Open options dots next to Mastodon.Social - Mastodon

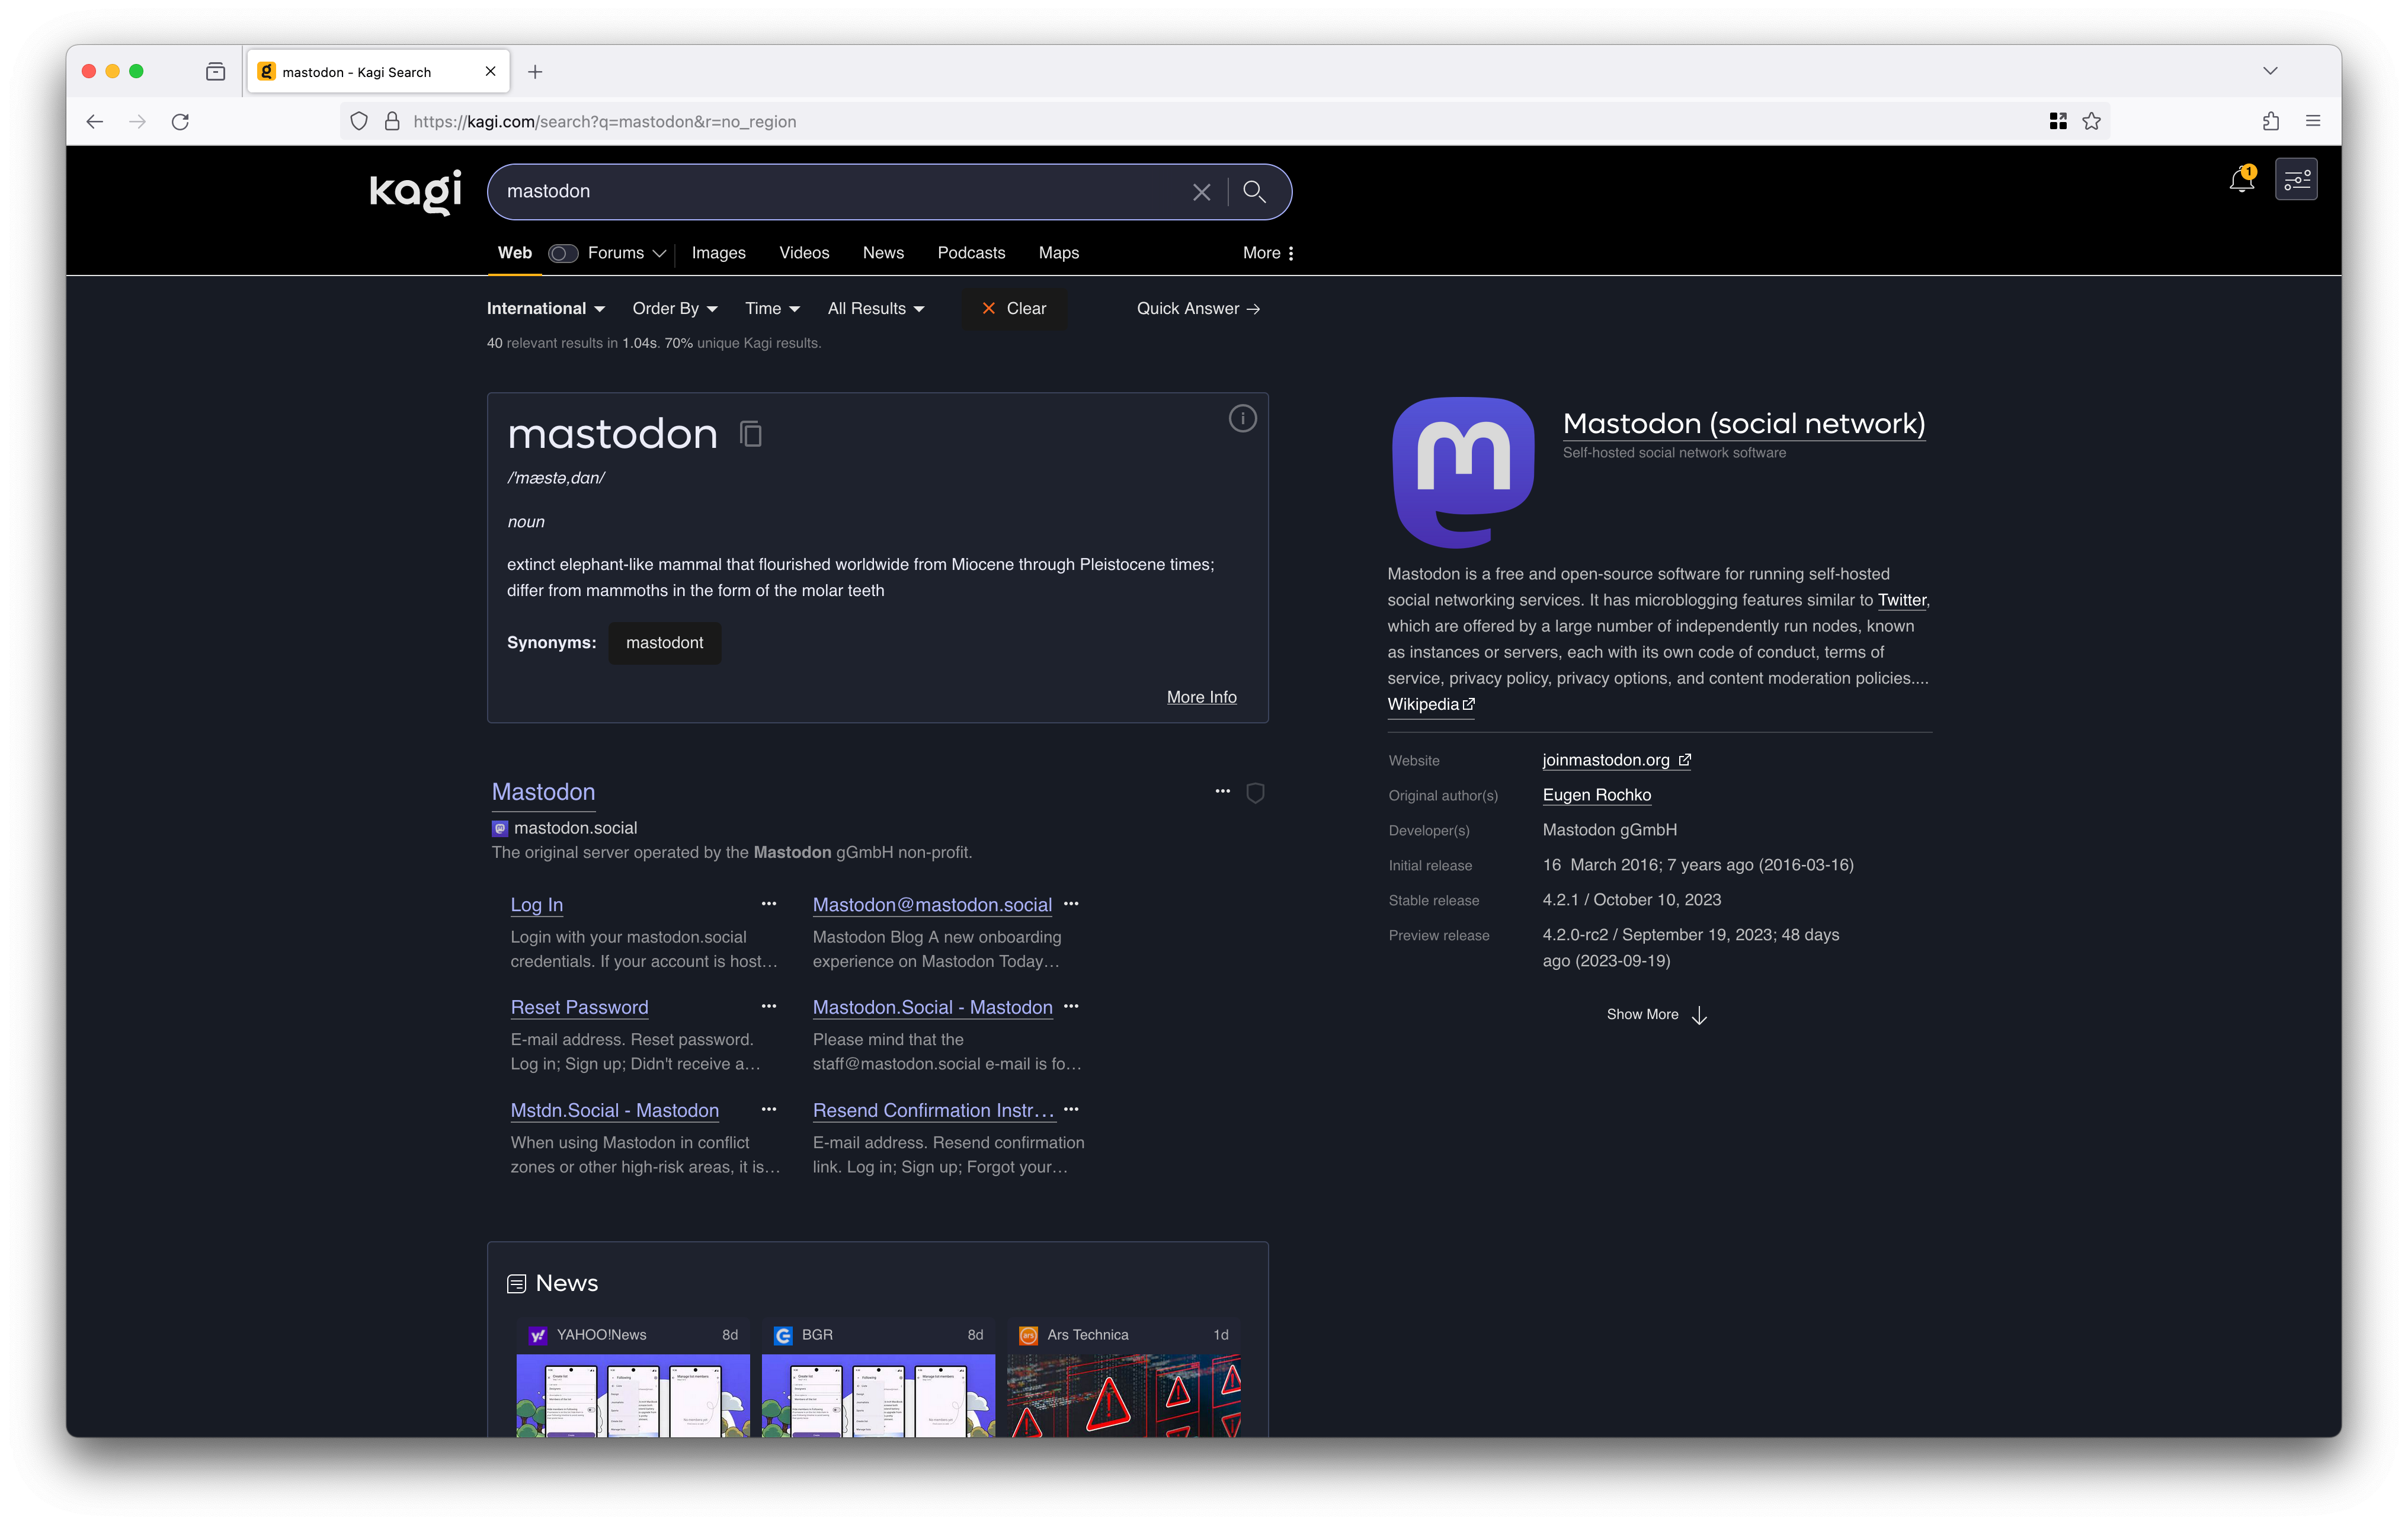1071,1007
